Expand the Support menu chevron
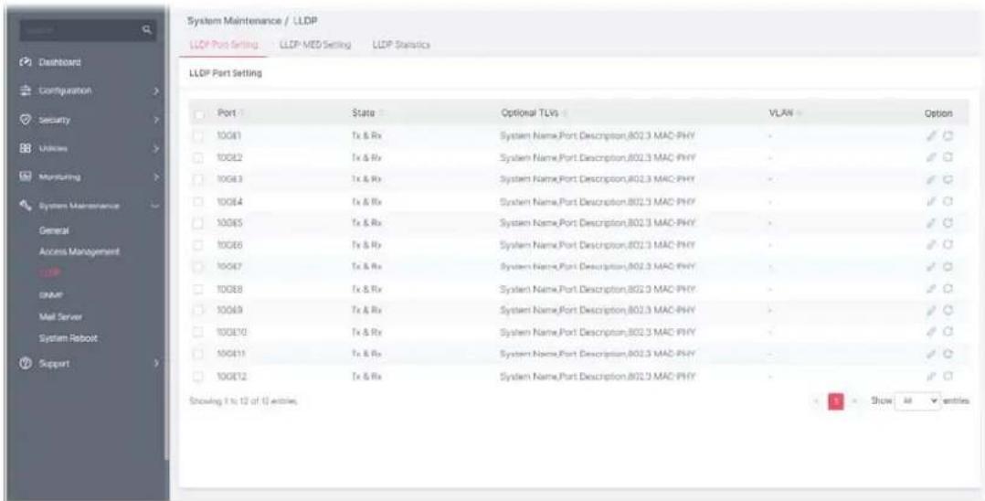Viewport: 985px width, 501px height. (155, 363)
